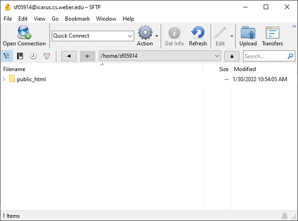Close the SFTP window
The height and width of the screenshot is (221, 298).
point(287,7)
